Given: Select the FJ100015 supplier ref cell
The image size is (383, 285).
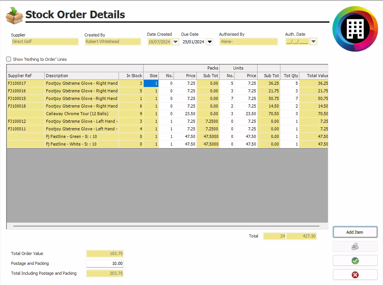Looking at the screenshot, I should [x=25, y=98].
